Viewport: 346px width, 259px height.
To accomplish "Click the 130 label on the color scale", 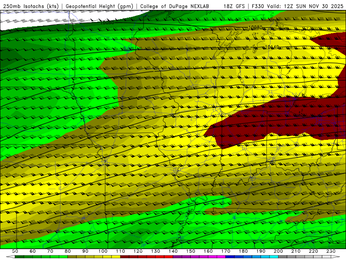I will click(x=156, y=251).
